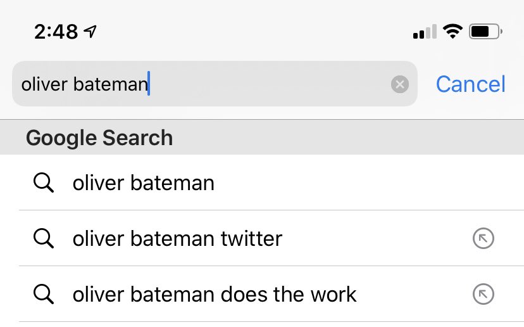524x327 pixels.
Task: Place cursor on 'bateman' in search field
Action: 109,84
